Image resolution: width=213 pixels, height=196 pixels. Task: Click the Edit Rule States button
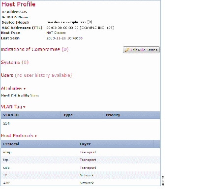141,50
